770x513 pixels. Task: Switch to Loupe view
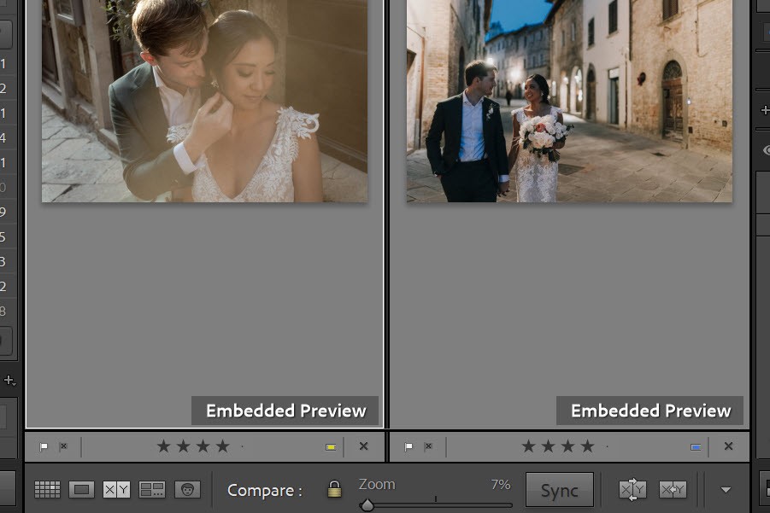(82, 489)
